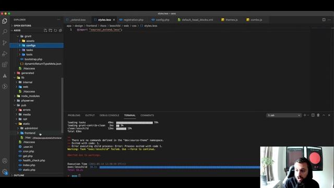This screenshot has height=188, width=334.
Task: Kill the terminal with trash icon
Action: click(x=318, y=115)
